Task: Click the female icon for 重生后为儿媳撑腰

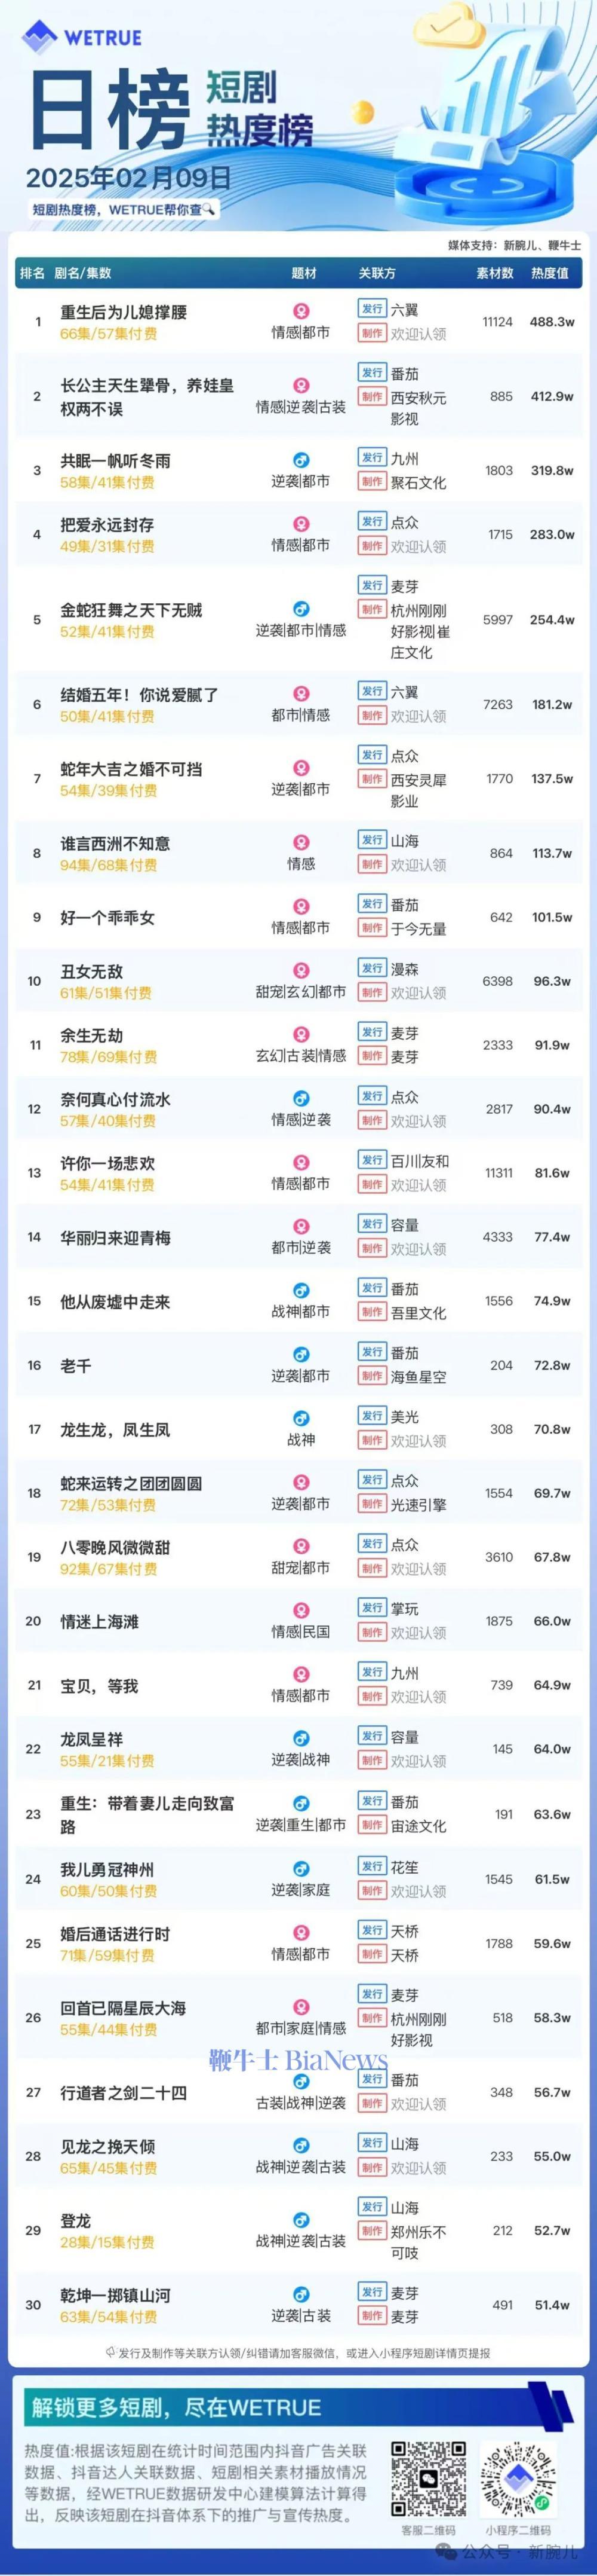Action: tap(300, 311)
